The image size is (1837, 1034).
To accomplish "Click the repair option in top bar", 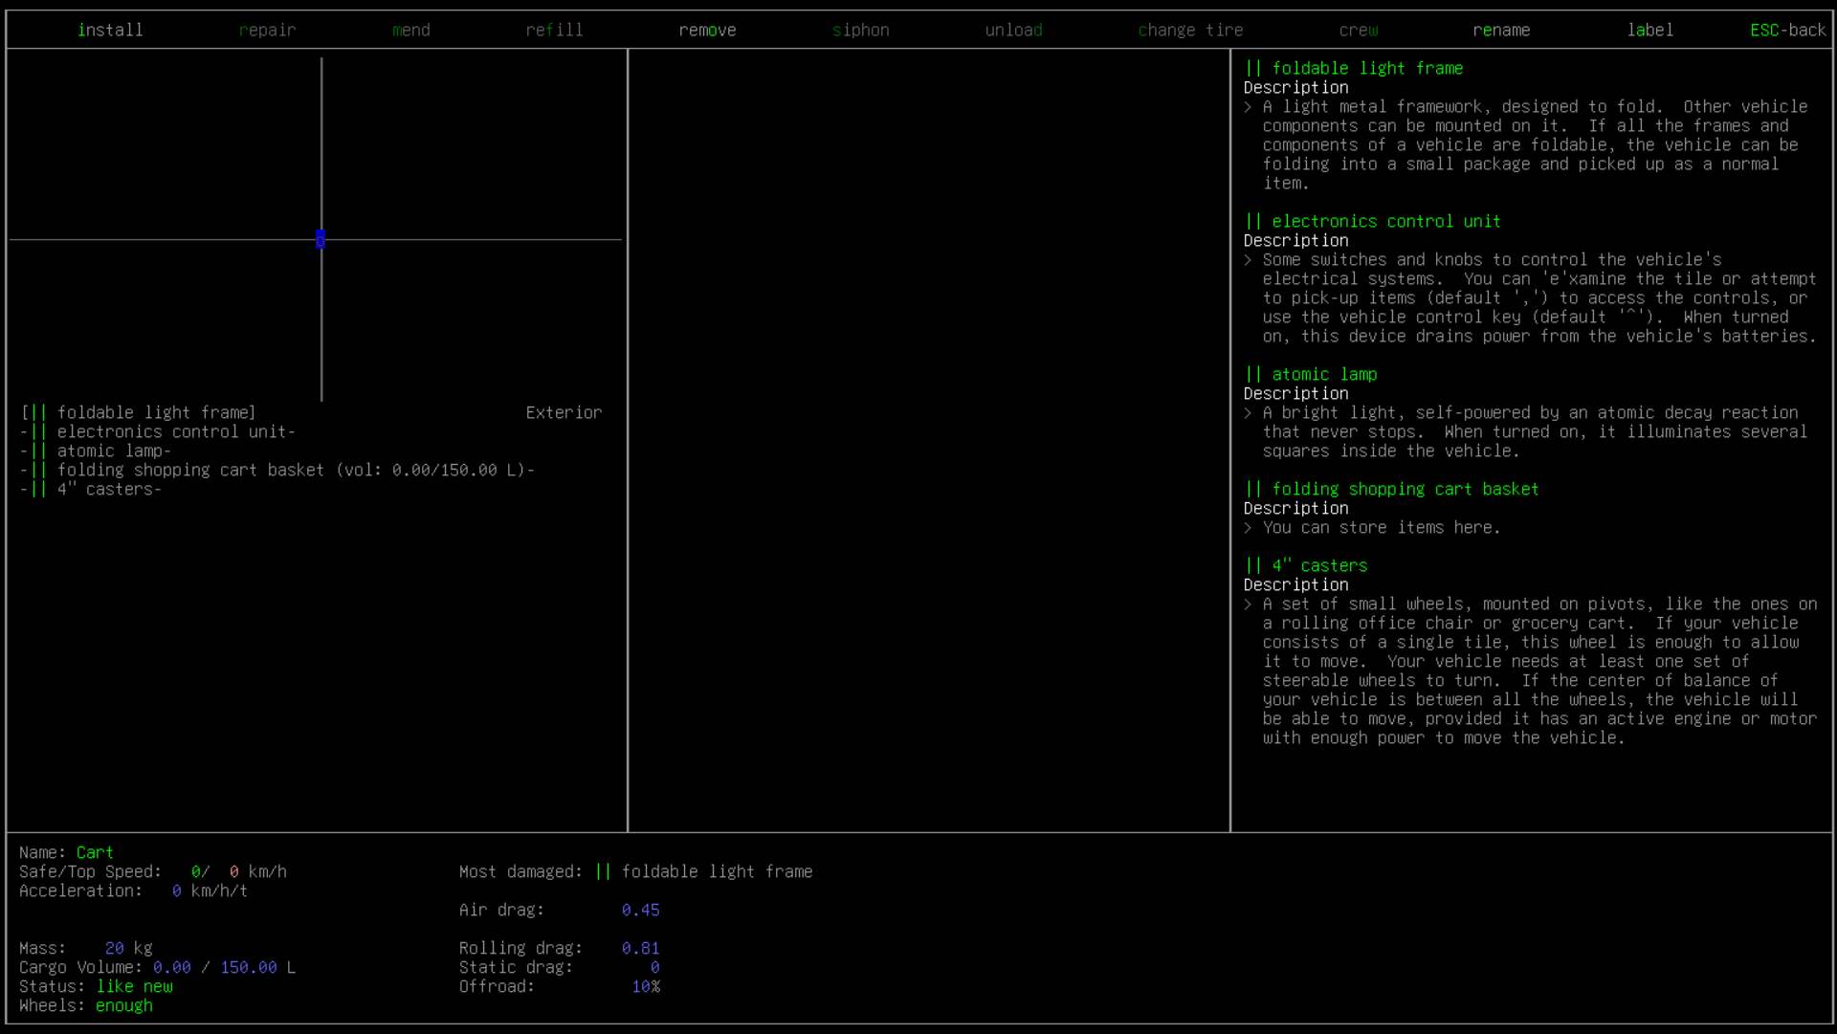I will pos(267,30).
